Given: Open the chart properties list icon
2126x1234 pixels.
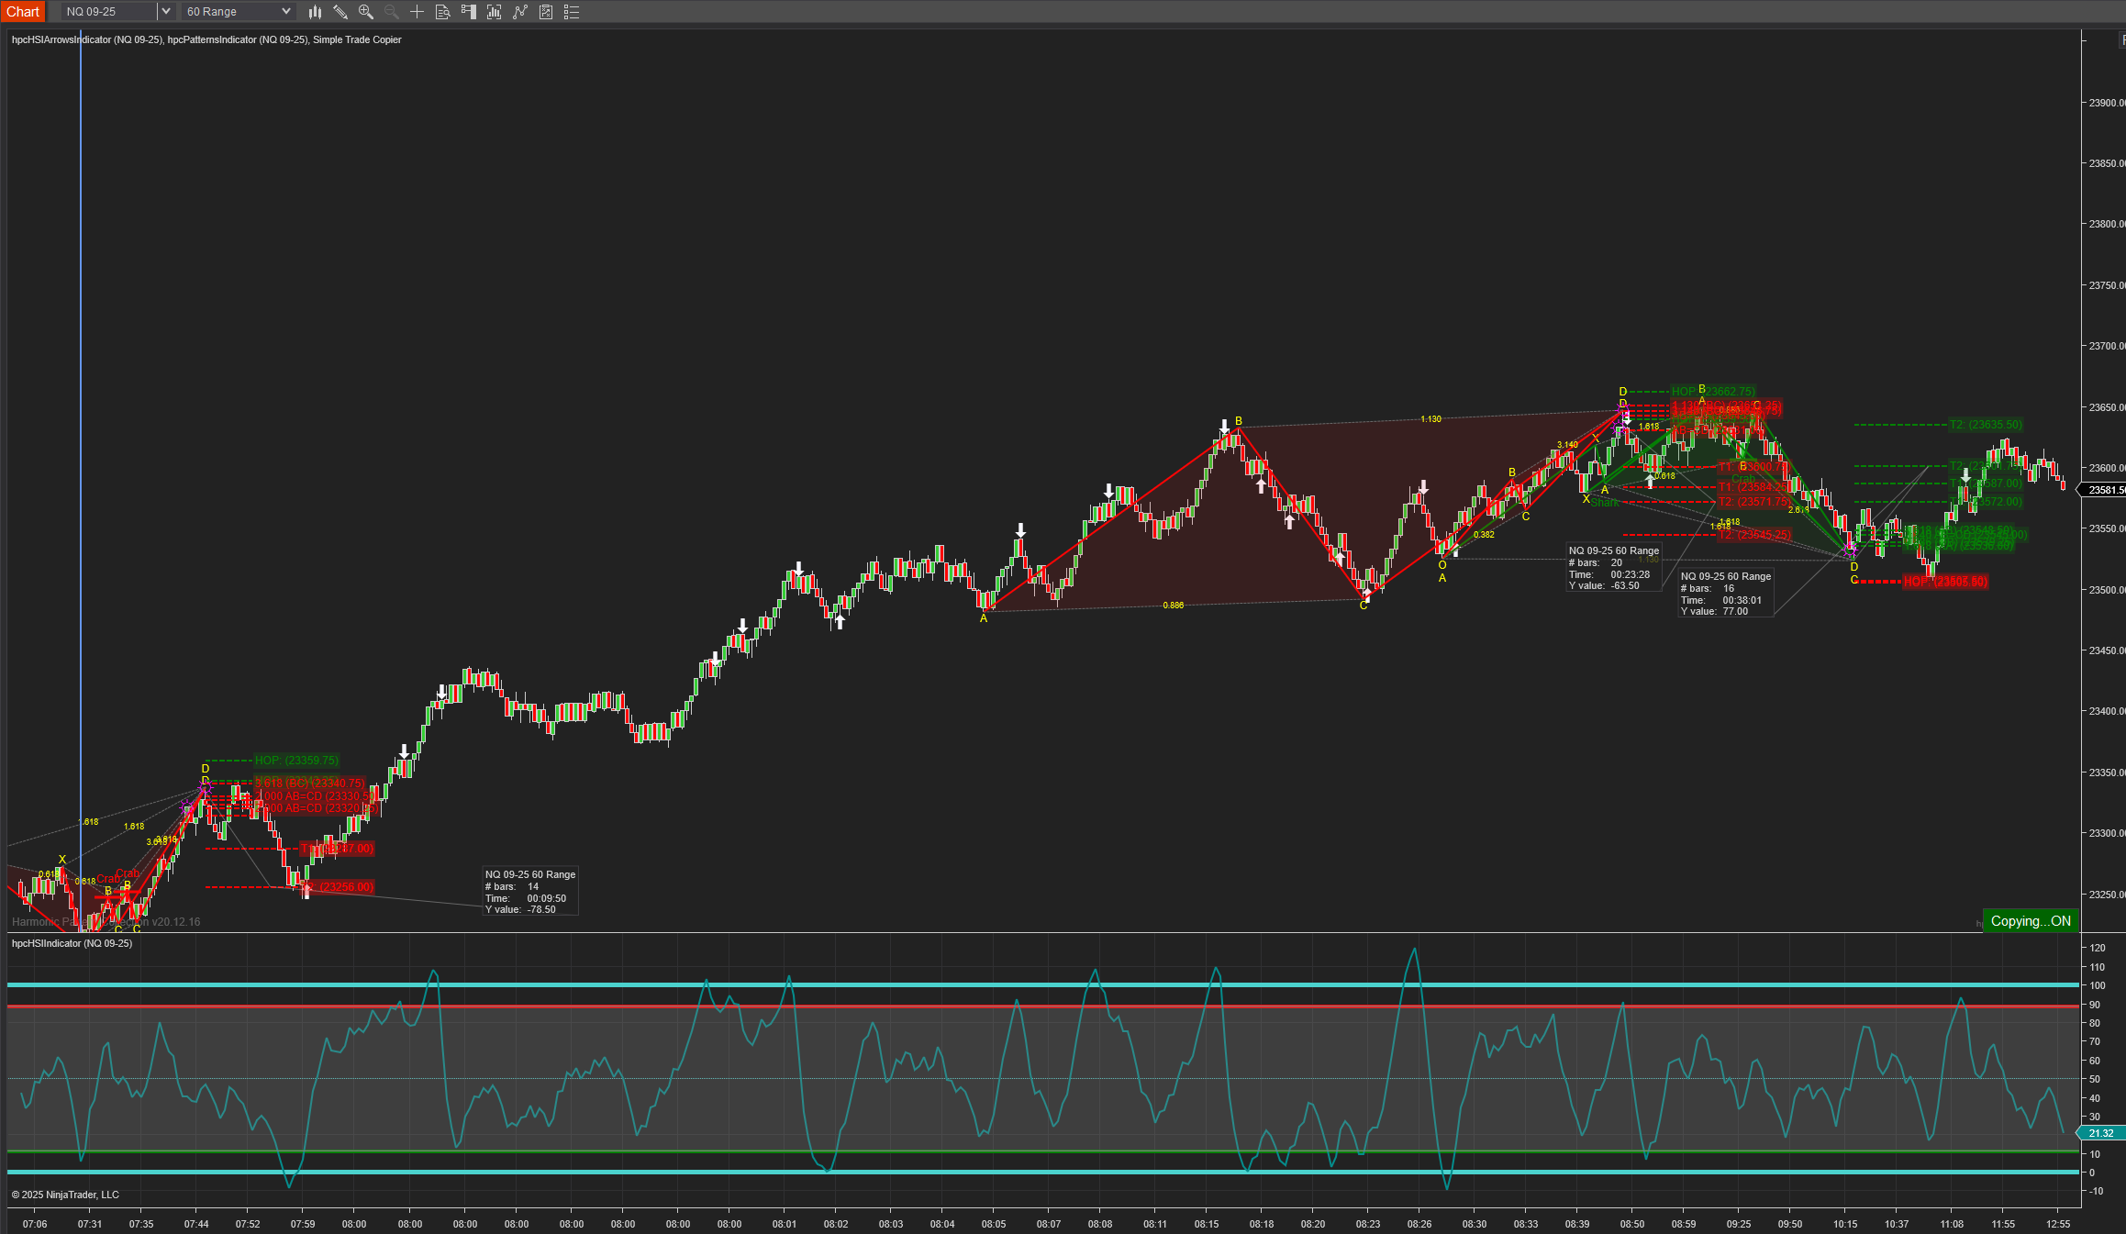Looking at the screenshot, I should click(x=572, y=12).
